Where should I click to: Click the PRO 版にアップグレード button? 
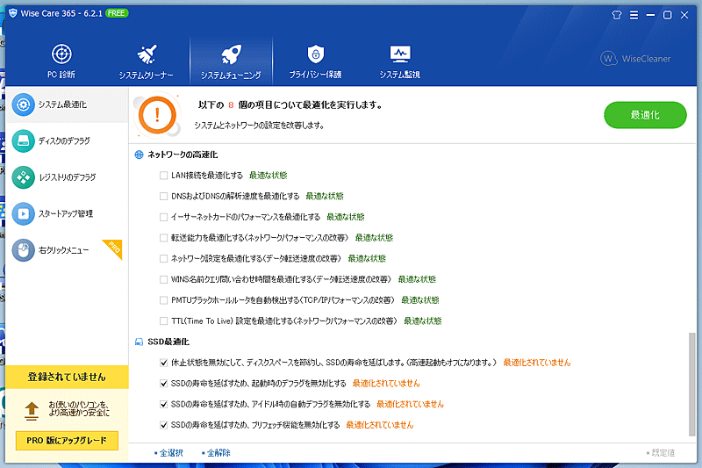pos(67,440)
